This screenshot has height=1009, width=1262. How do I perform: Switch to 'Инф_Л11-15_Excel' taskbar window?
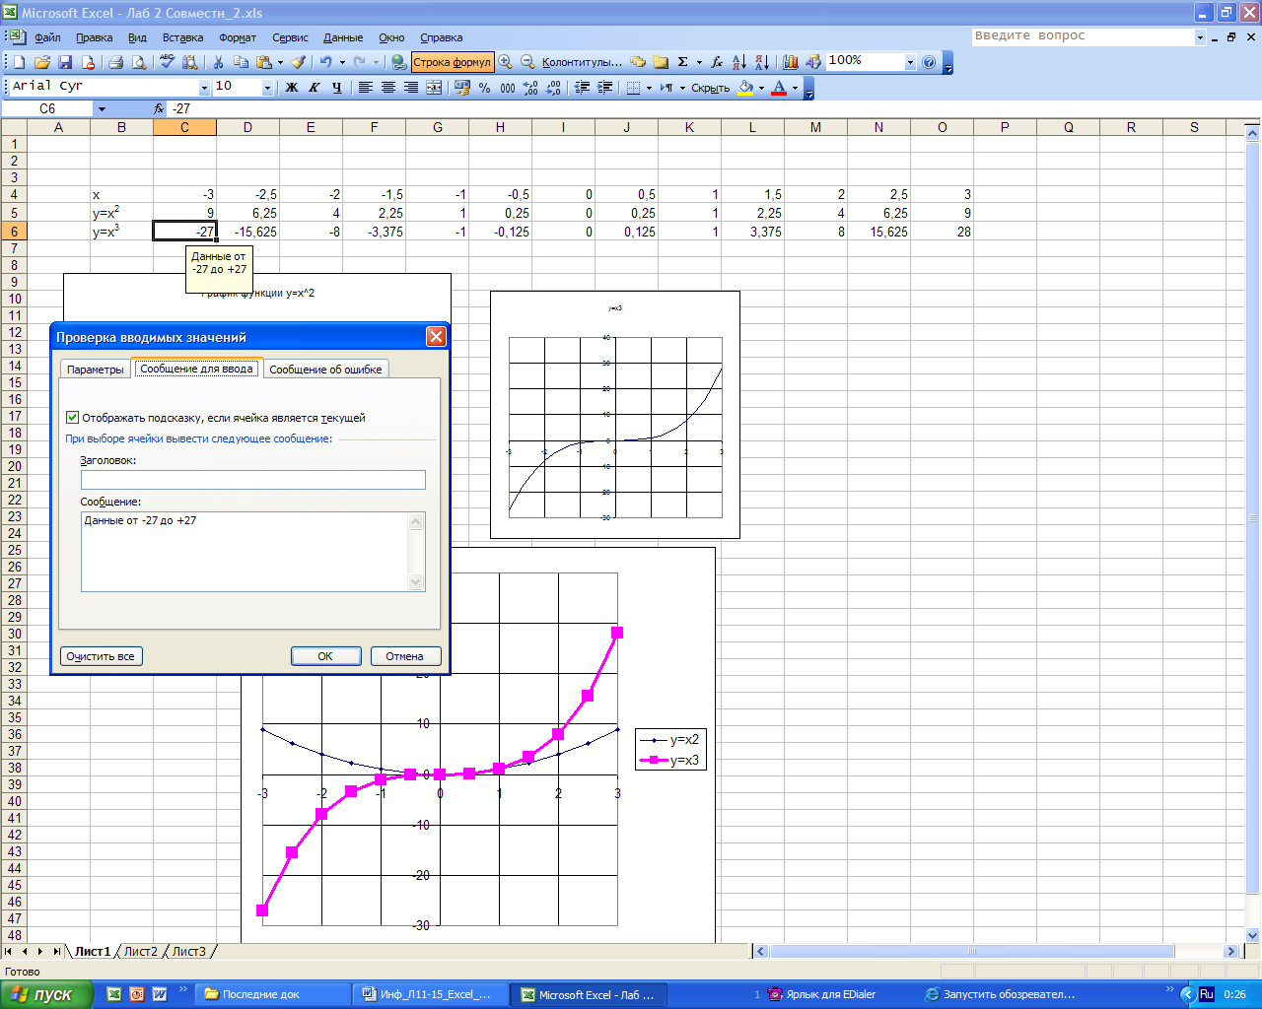[x=432, y=994]
